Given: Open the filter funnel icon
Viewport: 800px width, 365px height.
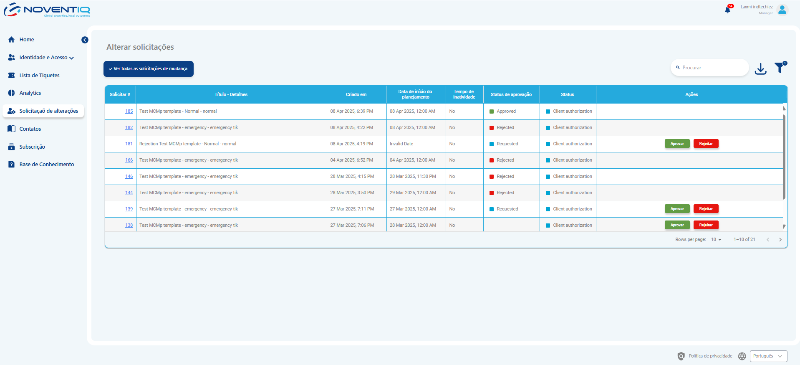Looking at the screenshot, I should pos(779,68).
